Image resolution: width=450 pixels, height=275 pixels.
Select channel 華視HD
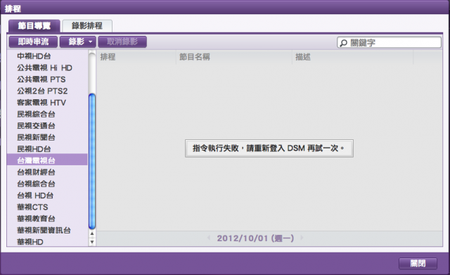tap(47, 242)
